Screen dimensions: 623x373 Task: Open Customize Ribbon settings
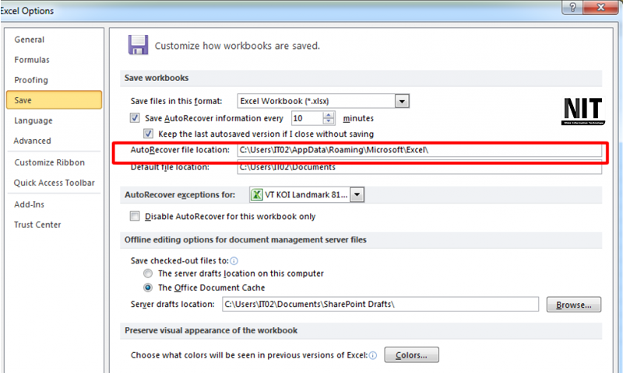(x=49, y=162)
